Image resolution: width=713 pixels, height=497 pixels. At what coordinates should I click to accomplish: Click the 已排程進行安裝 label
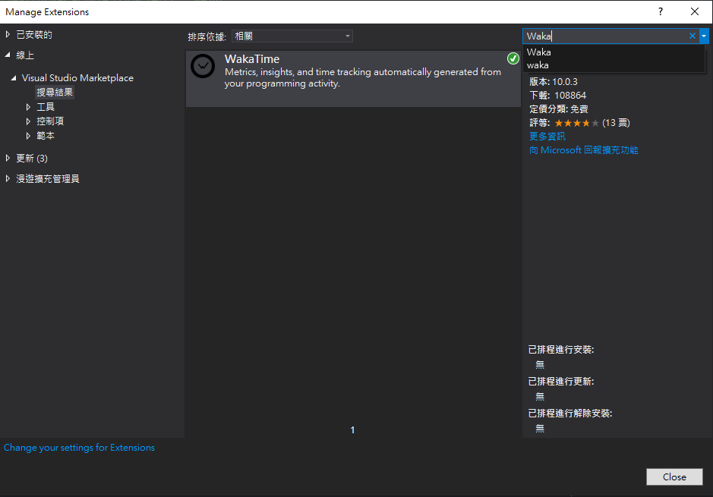[561, 349]
